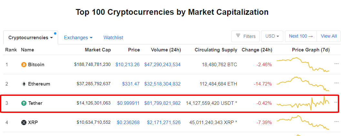This screenshot has width=342, height=136.
Task: Go to the Next 100 page
Action: pyautogui.click(x=301, y=36)
